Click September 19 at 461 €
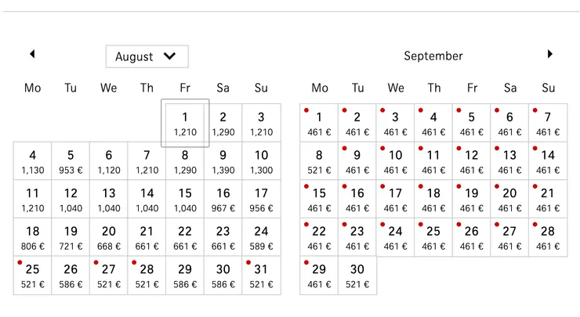 coord(472,200)
